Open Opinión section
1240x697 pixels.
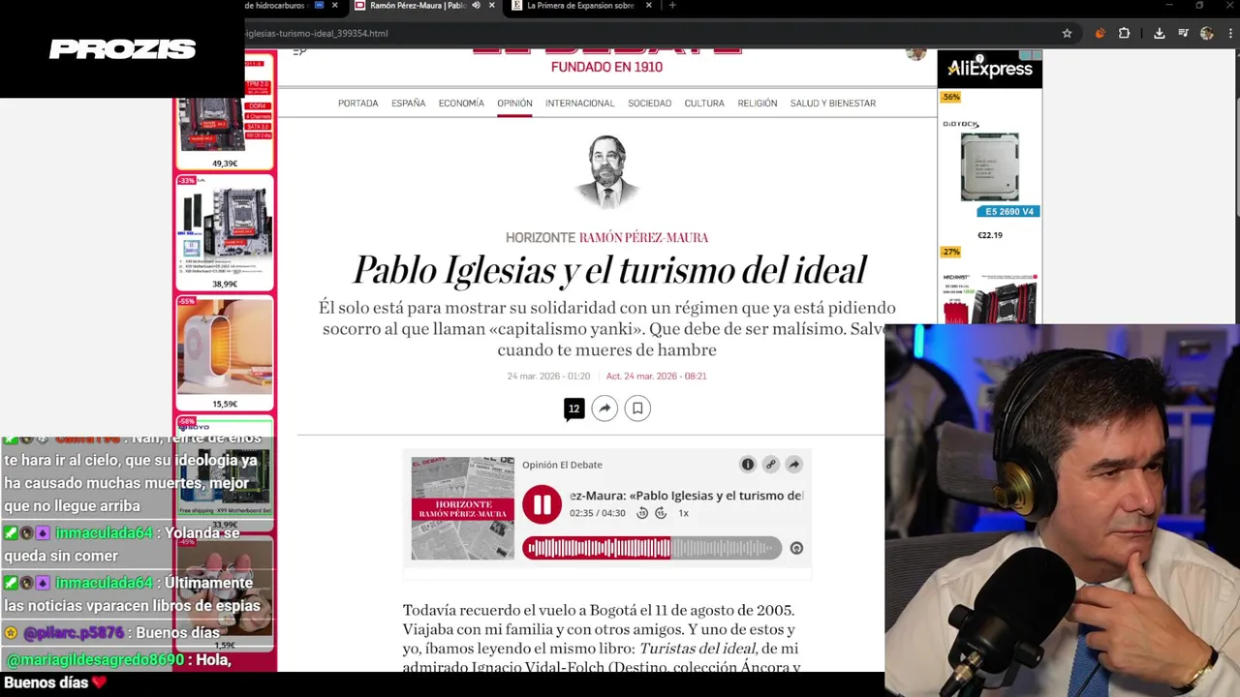click(514, 103)
